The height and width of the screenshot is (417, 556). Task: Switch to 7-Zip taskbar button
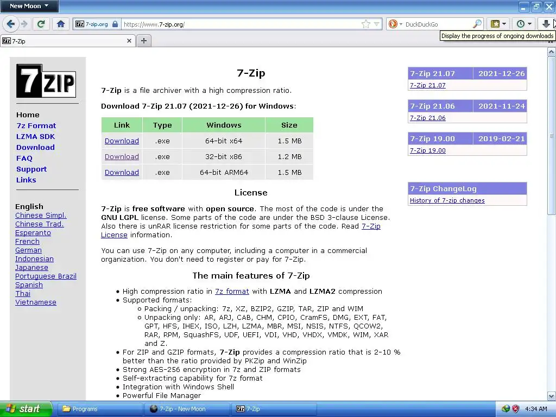pos(274,409)
